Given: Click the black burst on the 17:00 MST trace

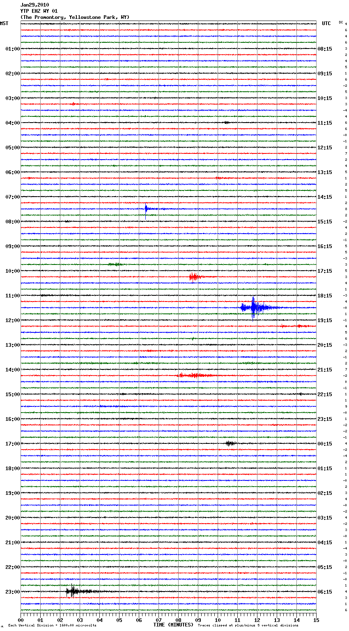Looking at the screenshot, I should [230, 443].
